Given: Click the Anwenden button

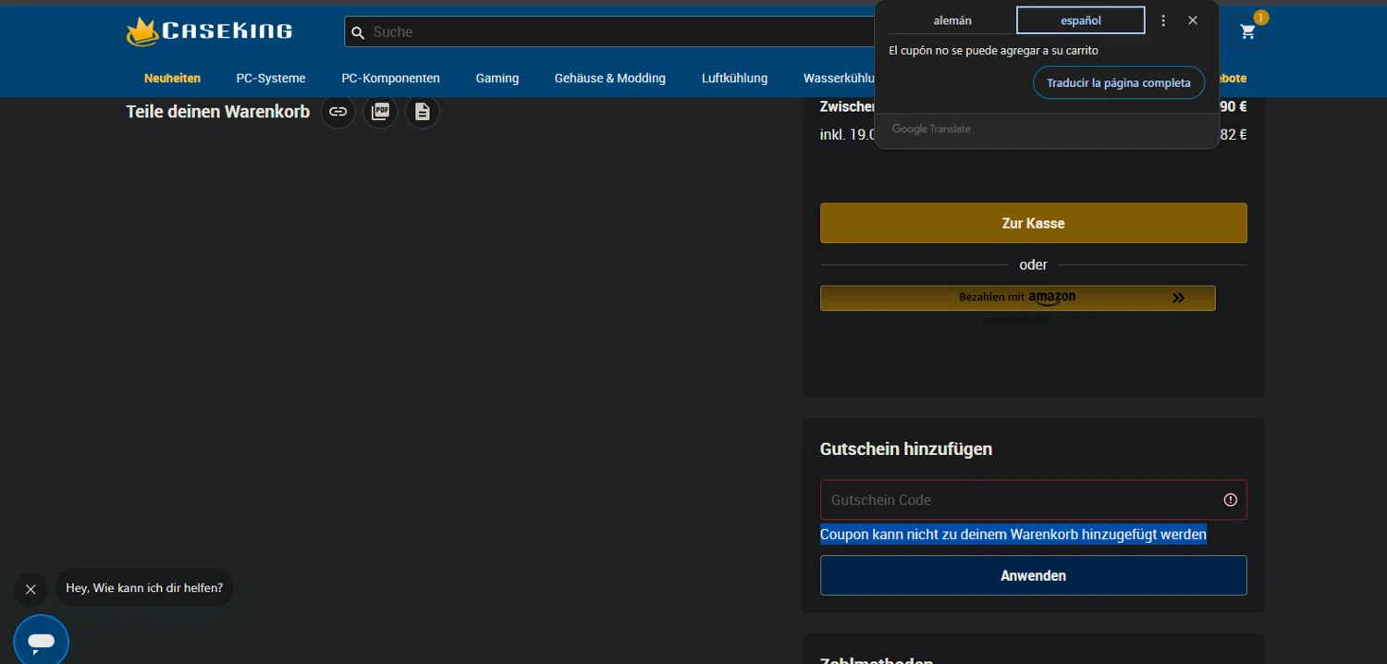Looking at the screenshot, I should click(x=1033, y=576).
